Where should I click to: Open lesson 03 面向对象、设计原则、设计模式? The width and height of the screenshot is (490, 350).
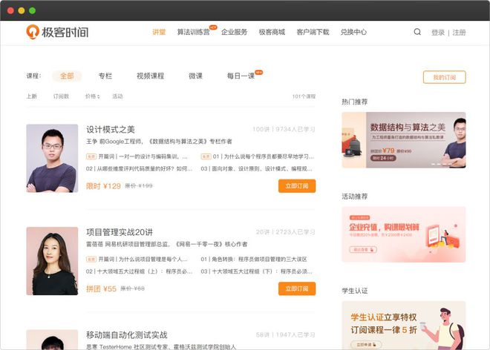[257, 168]
